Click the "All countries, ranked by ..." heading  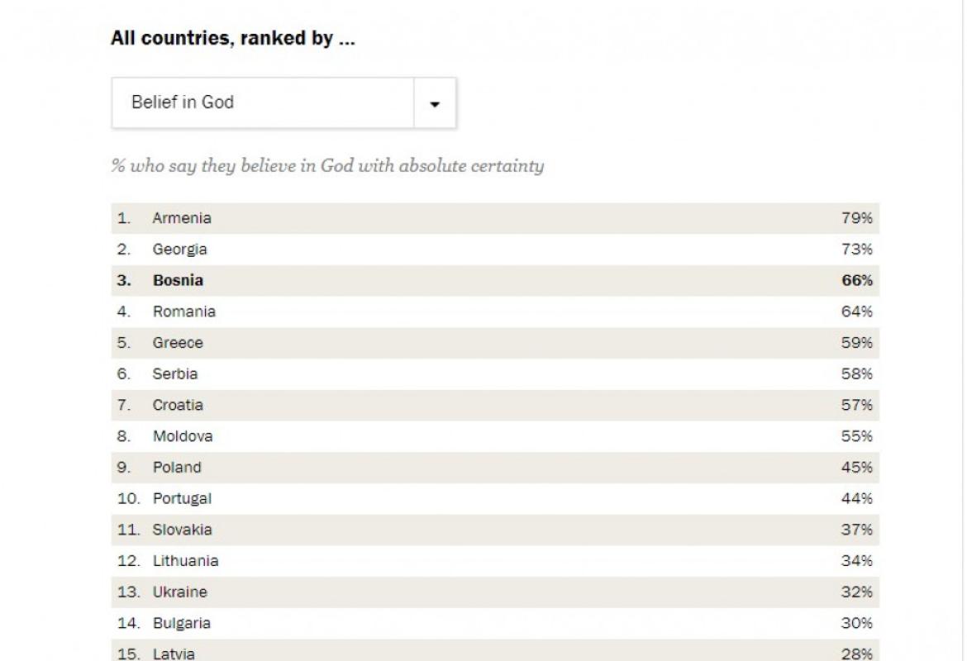point(233,39)
